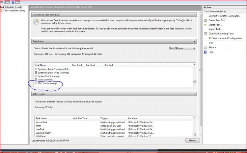Click the Create Basic Task icon

pos(206,20)
